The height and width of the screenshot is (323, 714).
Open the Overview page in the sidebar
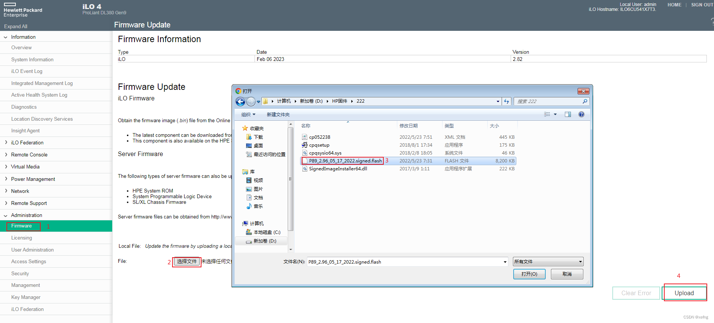21,48
